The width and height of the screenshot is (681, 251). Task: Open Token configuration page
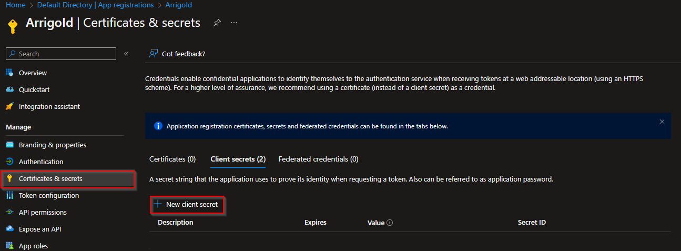(49, 195)
